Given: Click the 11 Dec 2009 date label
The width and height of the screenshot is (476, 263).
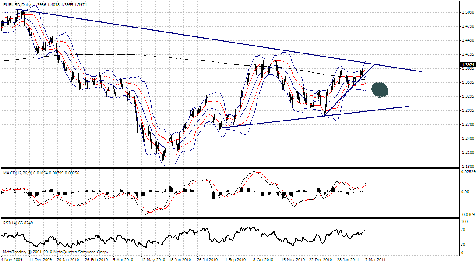Looking at the screenshot, I should 40,260.
